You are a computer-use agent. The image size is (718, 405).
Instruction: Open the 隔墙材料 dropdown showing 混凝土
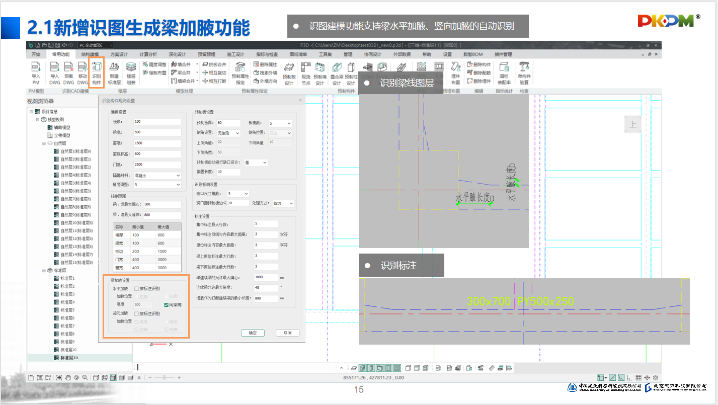157,176
